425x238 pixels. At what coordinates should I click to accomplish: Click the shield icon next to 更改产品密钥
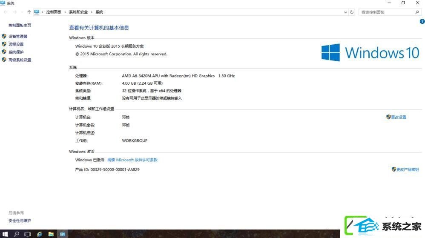pyautogui.click(x=394, y=169)
